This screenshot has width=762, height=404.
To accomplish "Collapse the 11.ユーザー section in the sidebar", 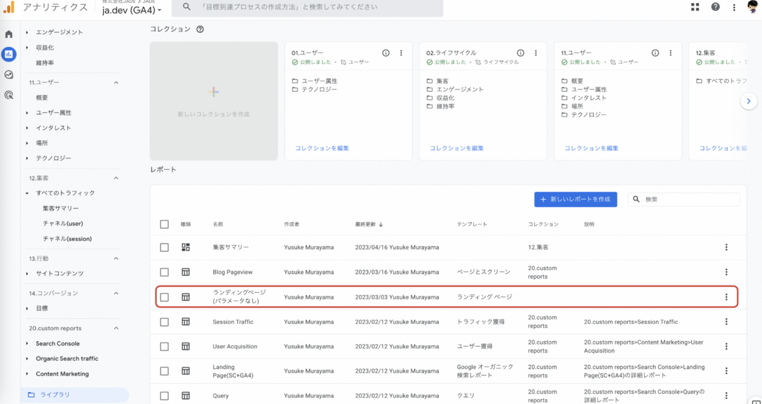I will coord(116,82).
